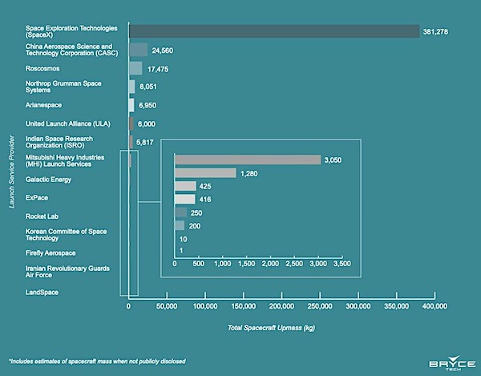Click the main axis tick '350,000'
The image size is (481, 376).
point(396,306)
